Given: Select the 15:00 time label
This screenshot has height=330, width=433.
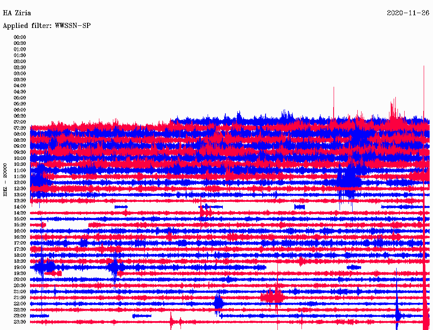Looking at the screenshot, I should click(20, 219).
